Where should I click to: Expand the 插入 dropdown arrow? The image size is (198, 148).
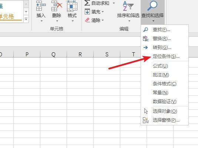click(x=41, y=21)
